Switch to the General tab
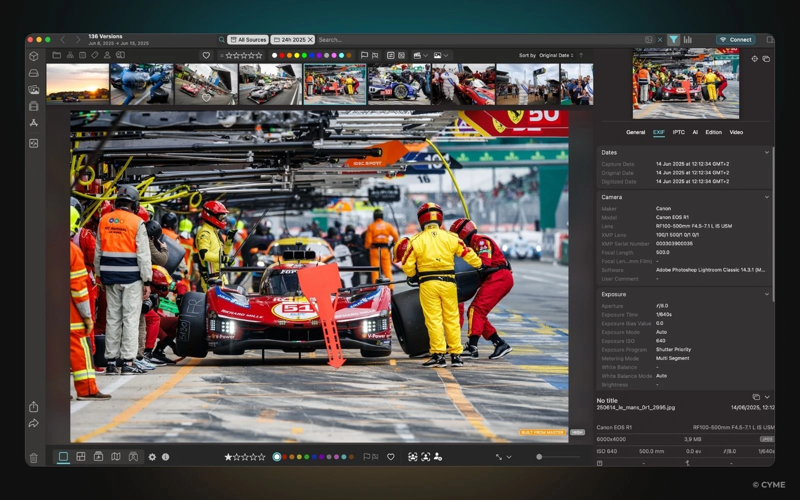 click(x=635, y=132)
